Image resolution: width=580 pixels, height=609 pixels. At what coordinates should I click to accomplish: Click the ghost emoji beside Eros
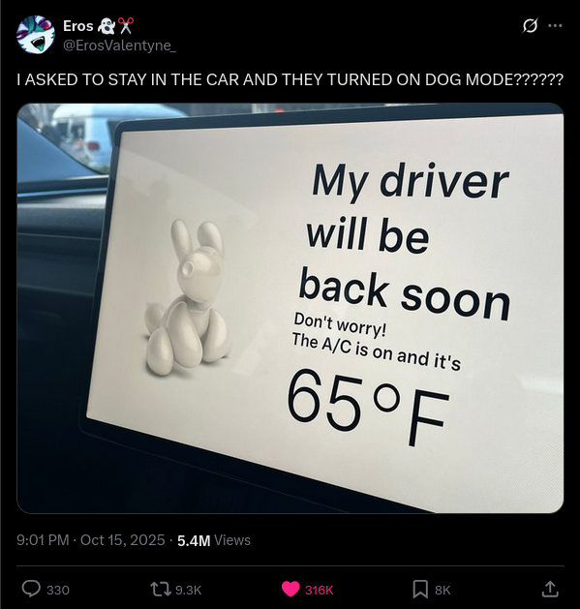coord(106,26)
